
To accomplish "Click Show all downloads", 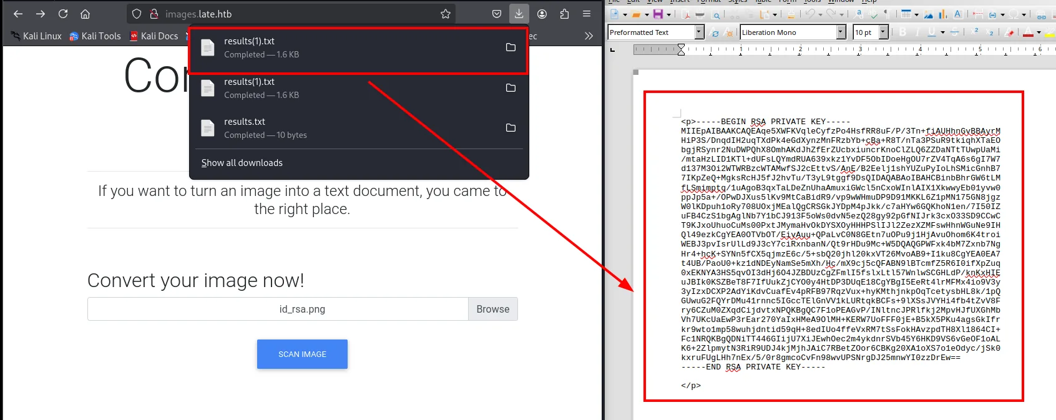I will [242, 163].
